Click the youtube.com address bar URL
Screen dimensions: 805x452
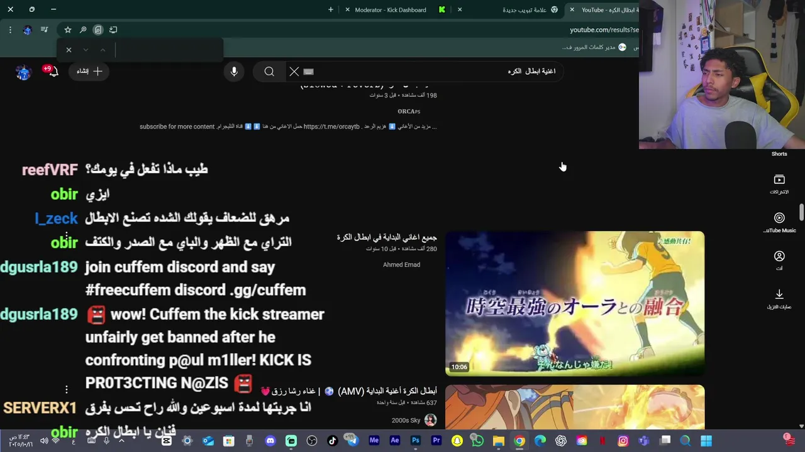pos(604,30)
